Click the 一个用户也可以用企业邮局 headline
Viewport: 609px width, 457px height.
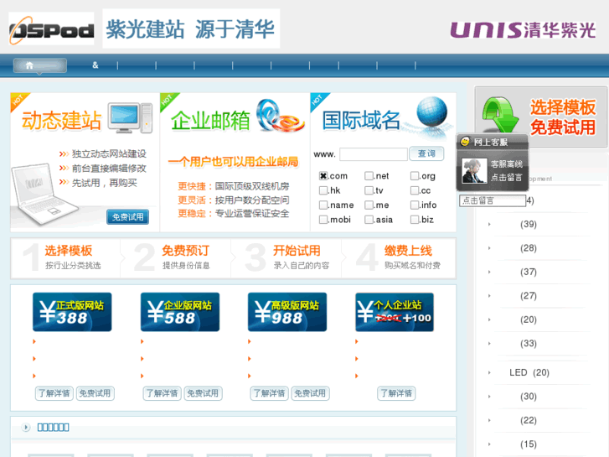point(233,161)
